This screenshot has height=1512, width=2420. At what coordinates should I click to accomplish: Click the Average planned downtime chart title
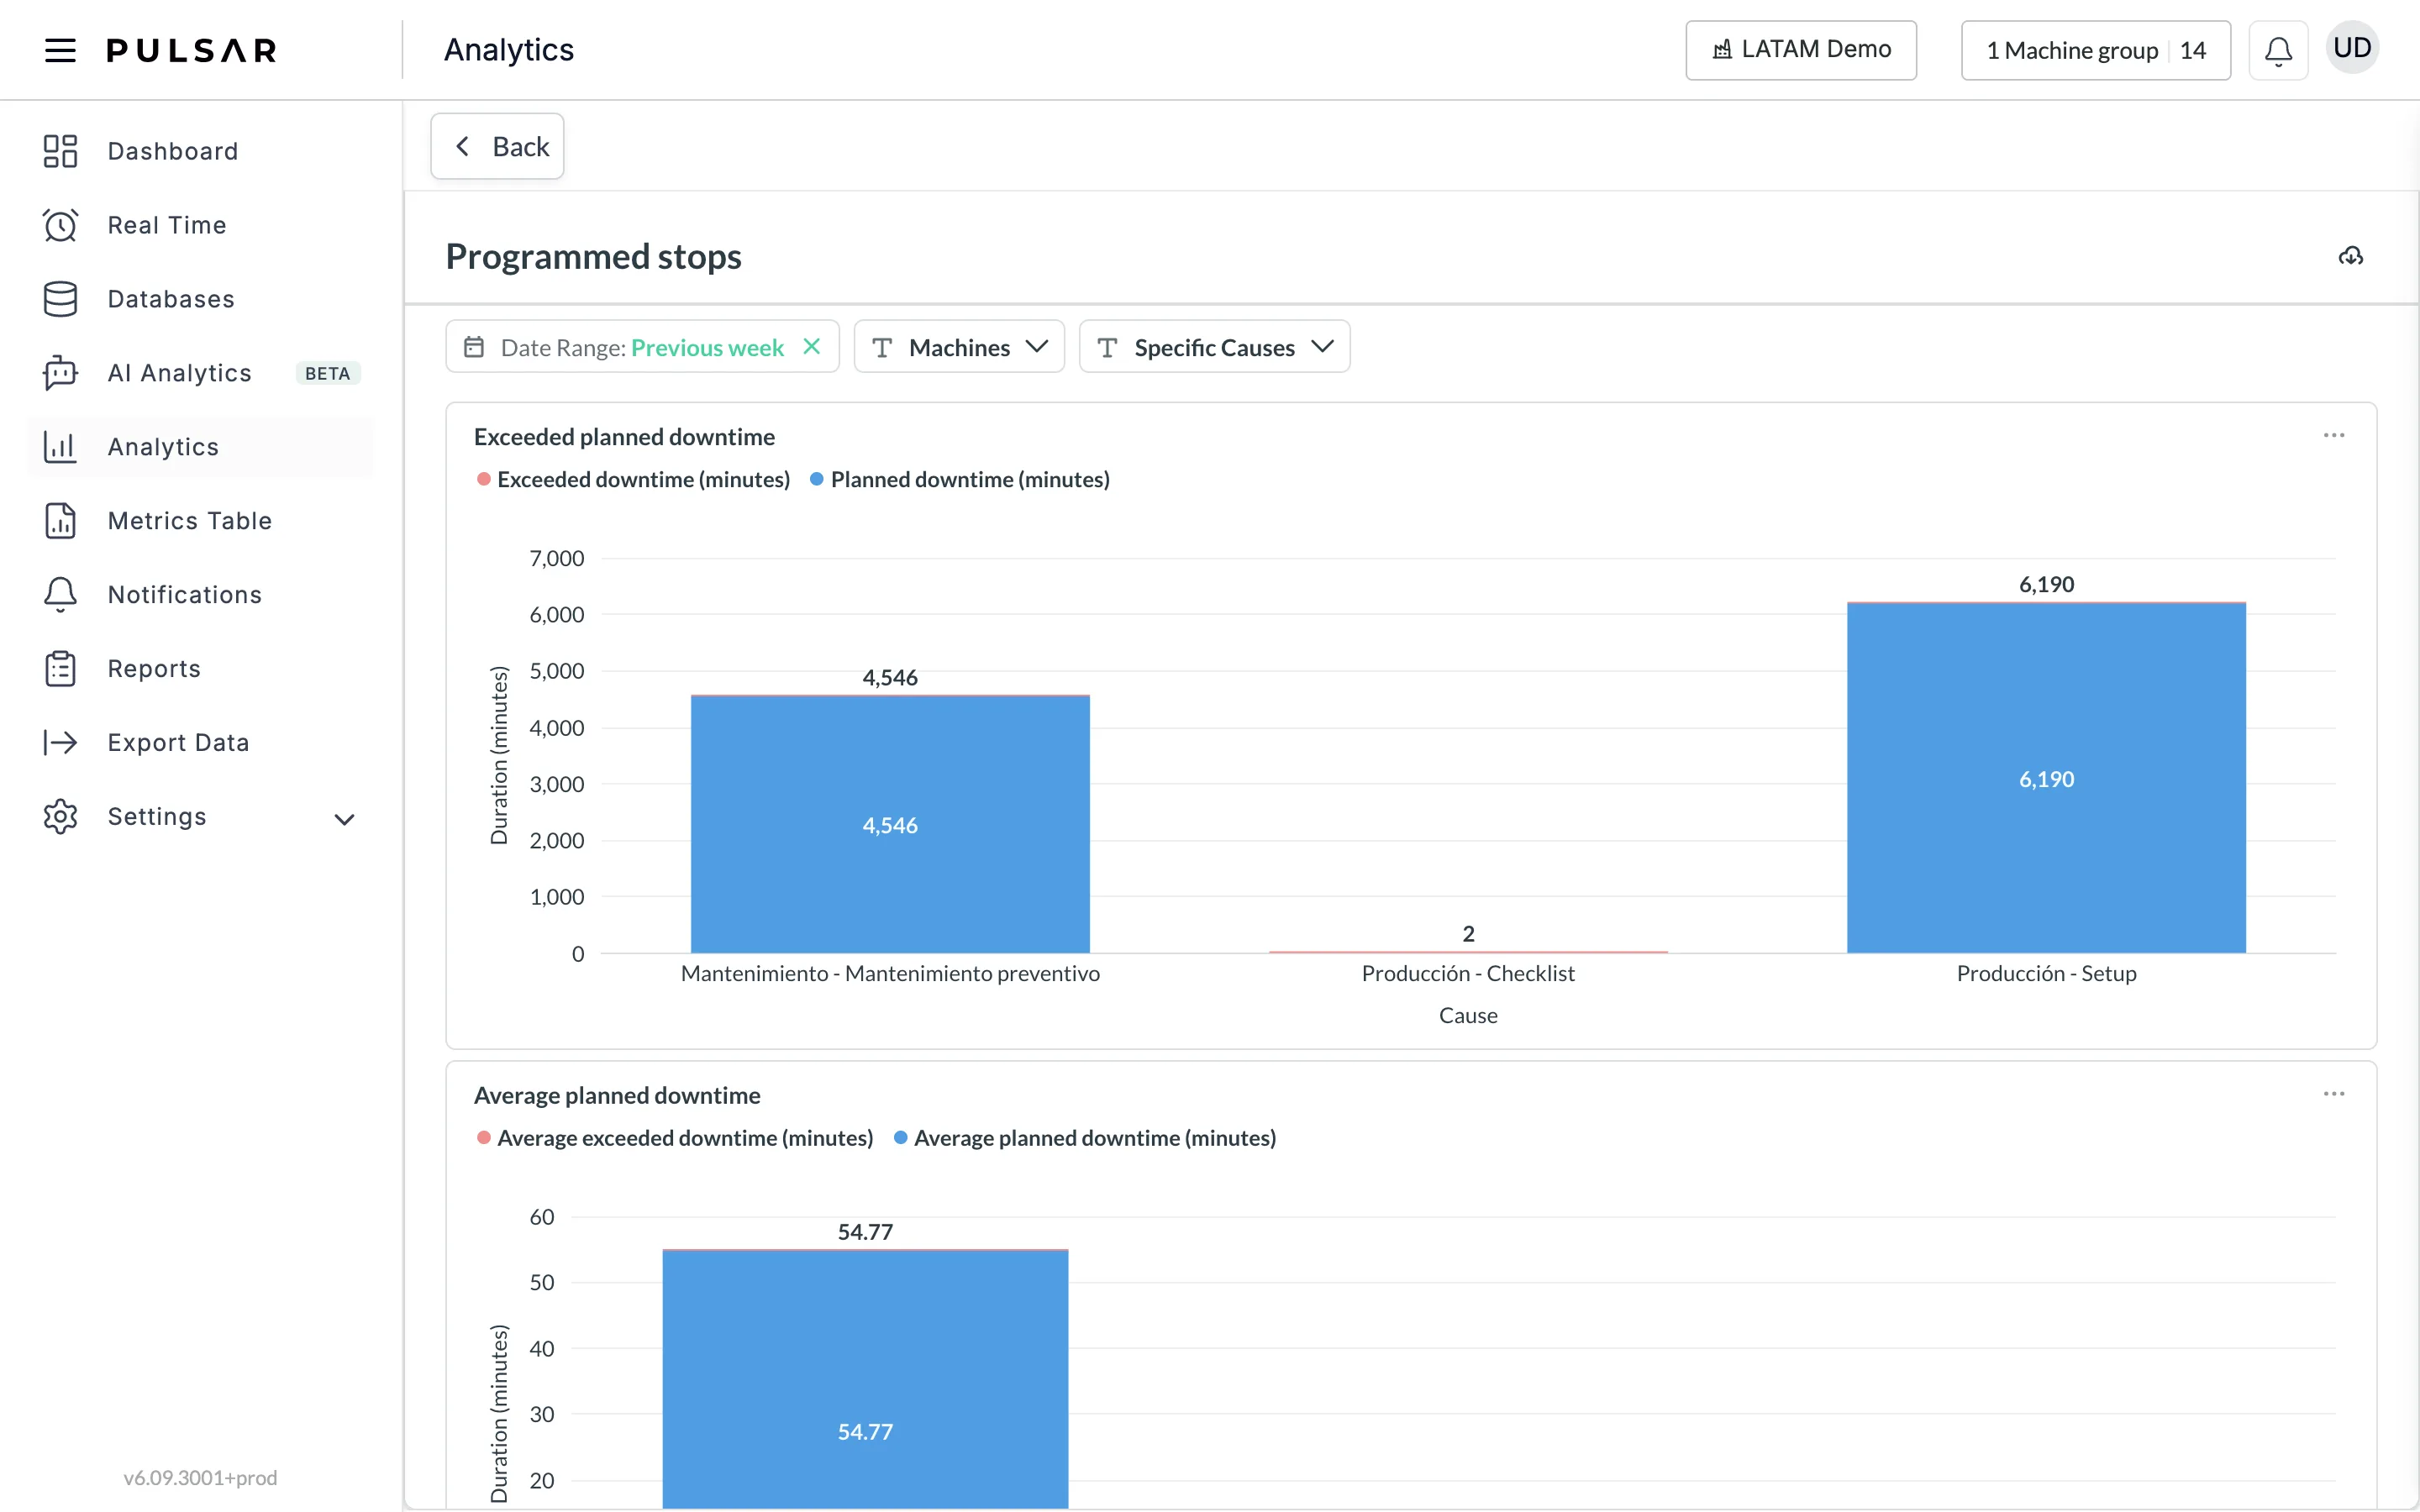[617, 1095]
